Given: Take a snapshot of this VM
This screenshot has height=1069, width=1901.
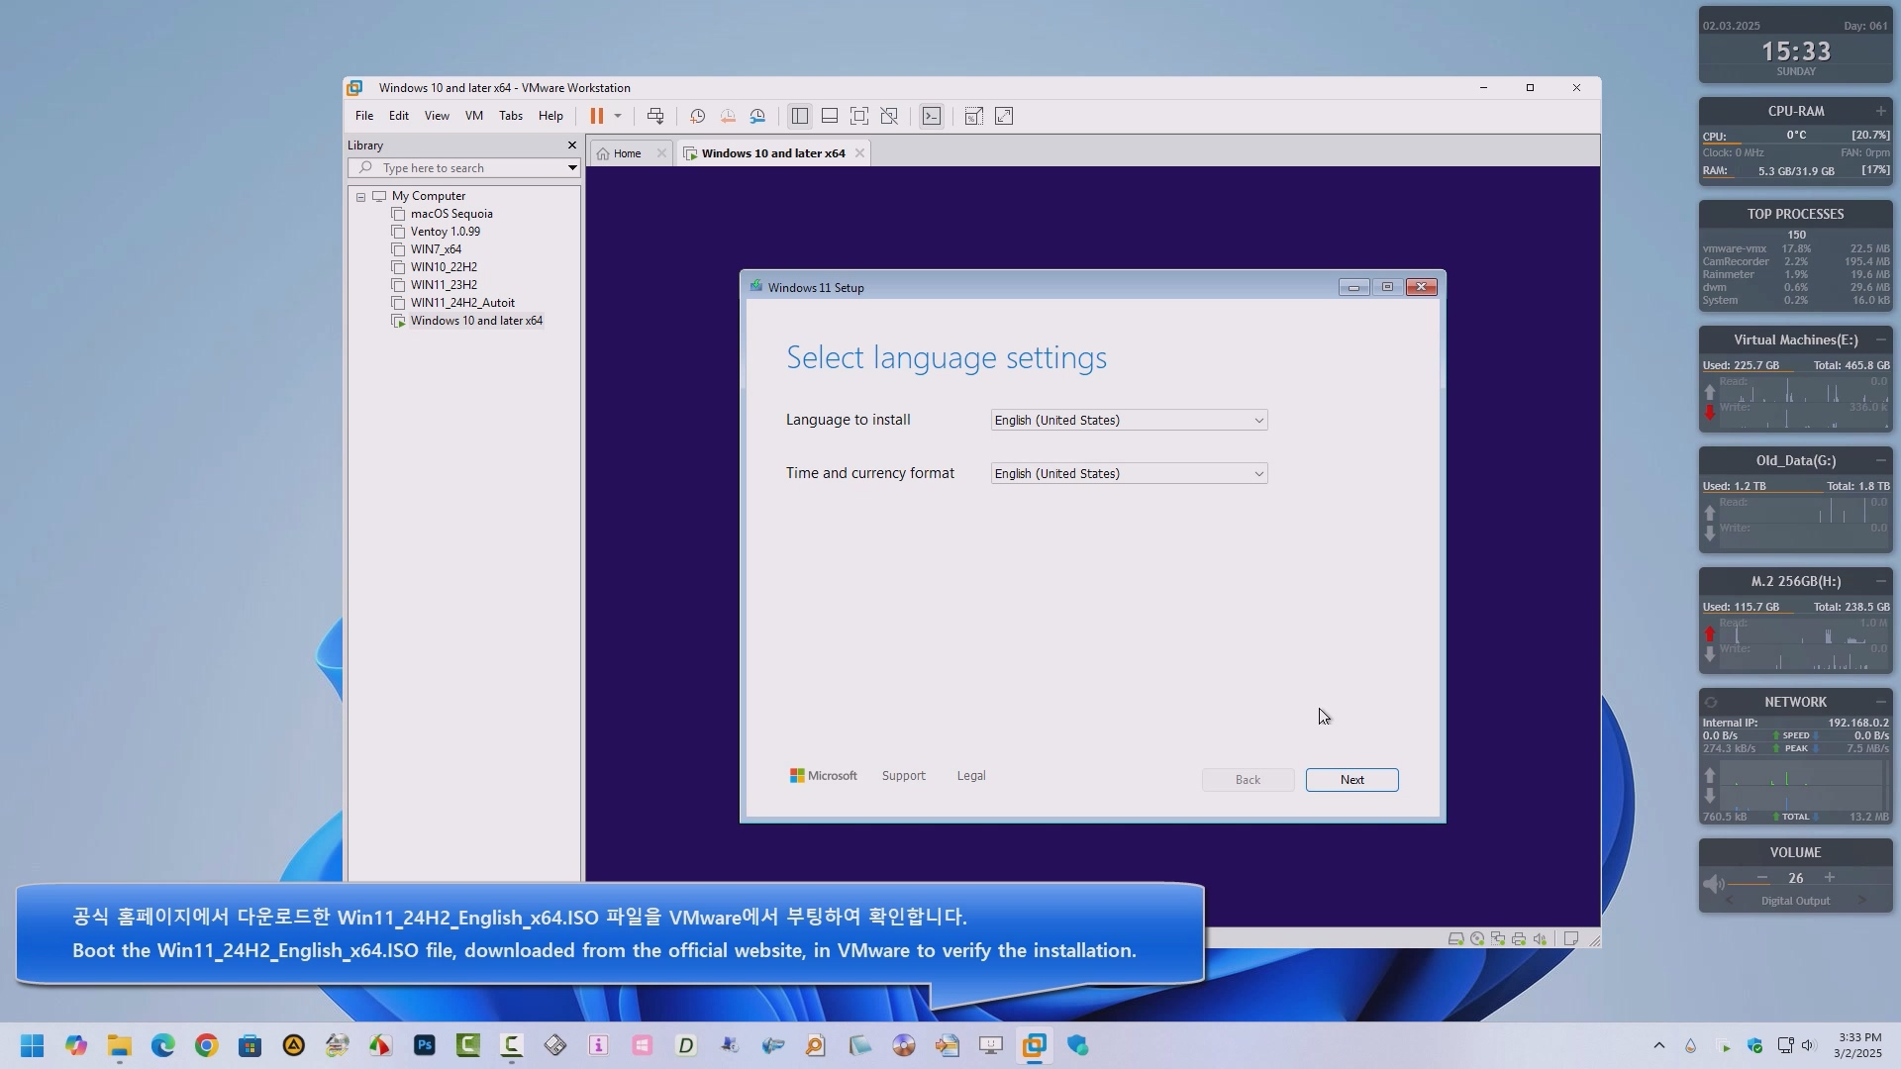Looking at the screenshot, I should pos(697,116).
